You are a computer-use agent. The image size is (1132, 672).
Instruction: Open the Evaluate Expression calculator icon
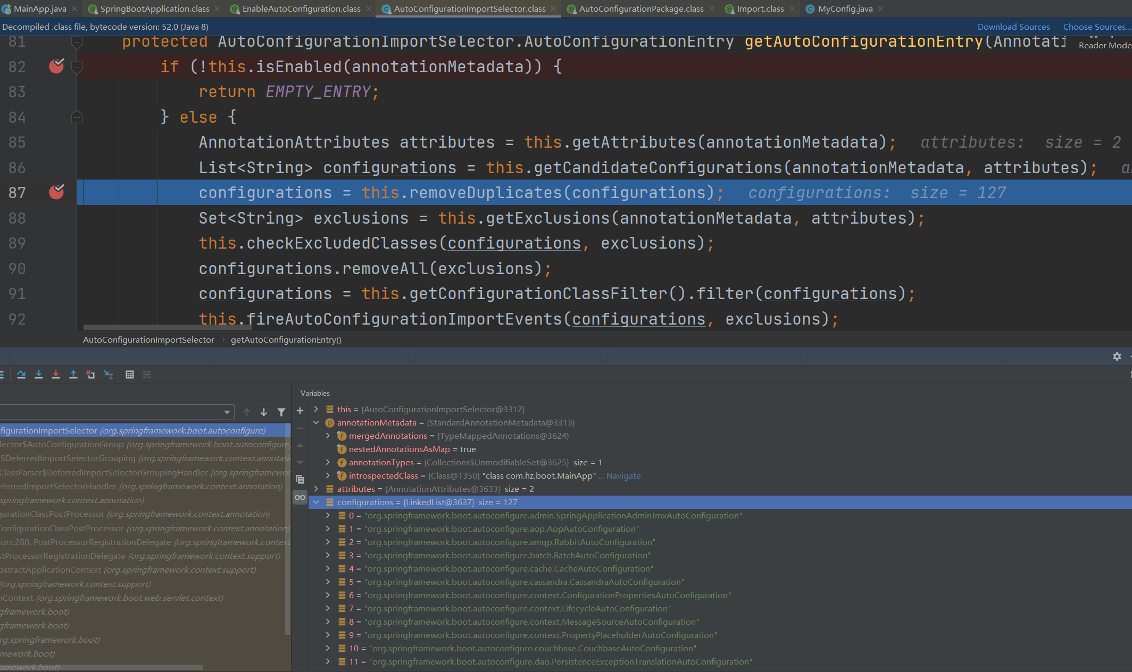click(x=130, y=375)
